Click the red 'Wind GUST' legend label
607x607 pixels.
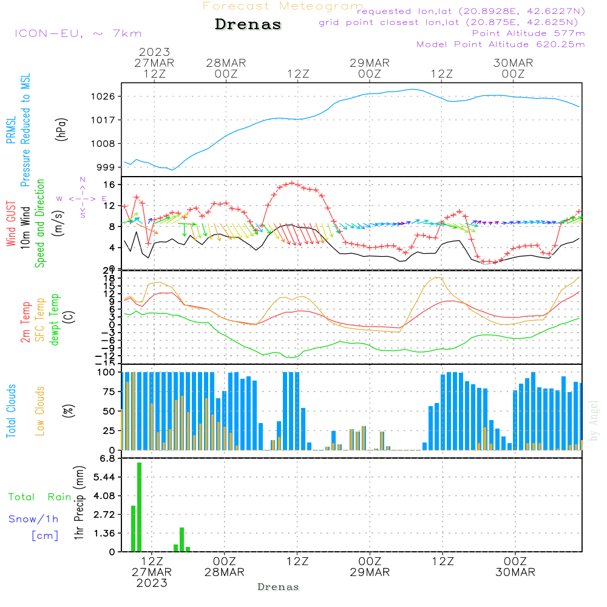pos(11,224)
